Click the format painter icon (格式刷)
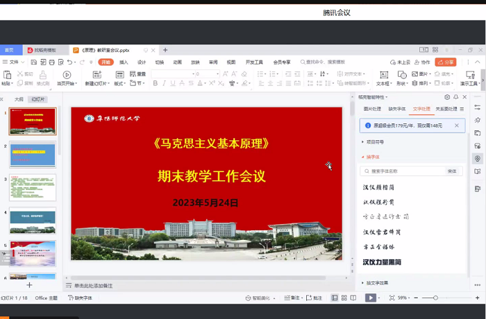Viewport: 486px width, 319px height. click(42, 75)
